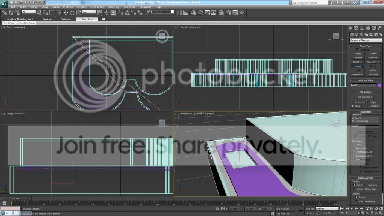The image size is (384, 216).
Task: Activate Select and Rotate tool
Action: [72, 13]
